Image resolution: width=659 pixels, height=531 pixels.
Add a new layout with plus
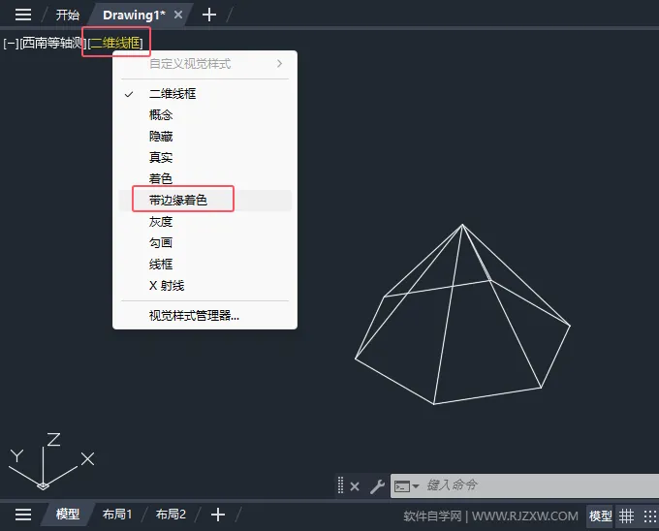click(x=218, y=515)
